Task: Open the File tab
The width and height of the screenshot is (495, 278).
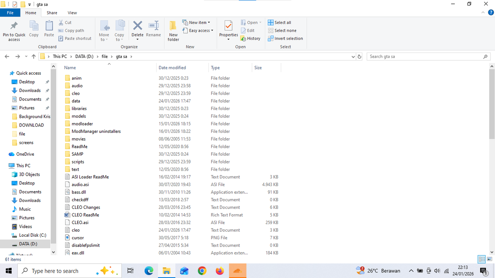Action: (x=10, y=13)
